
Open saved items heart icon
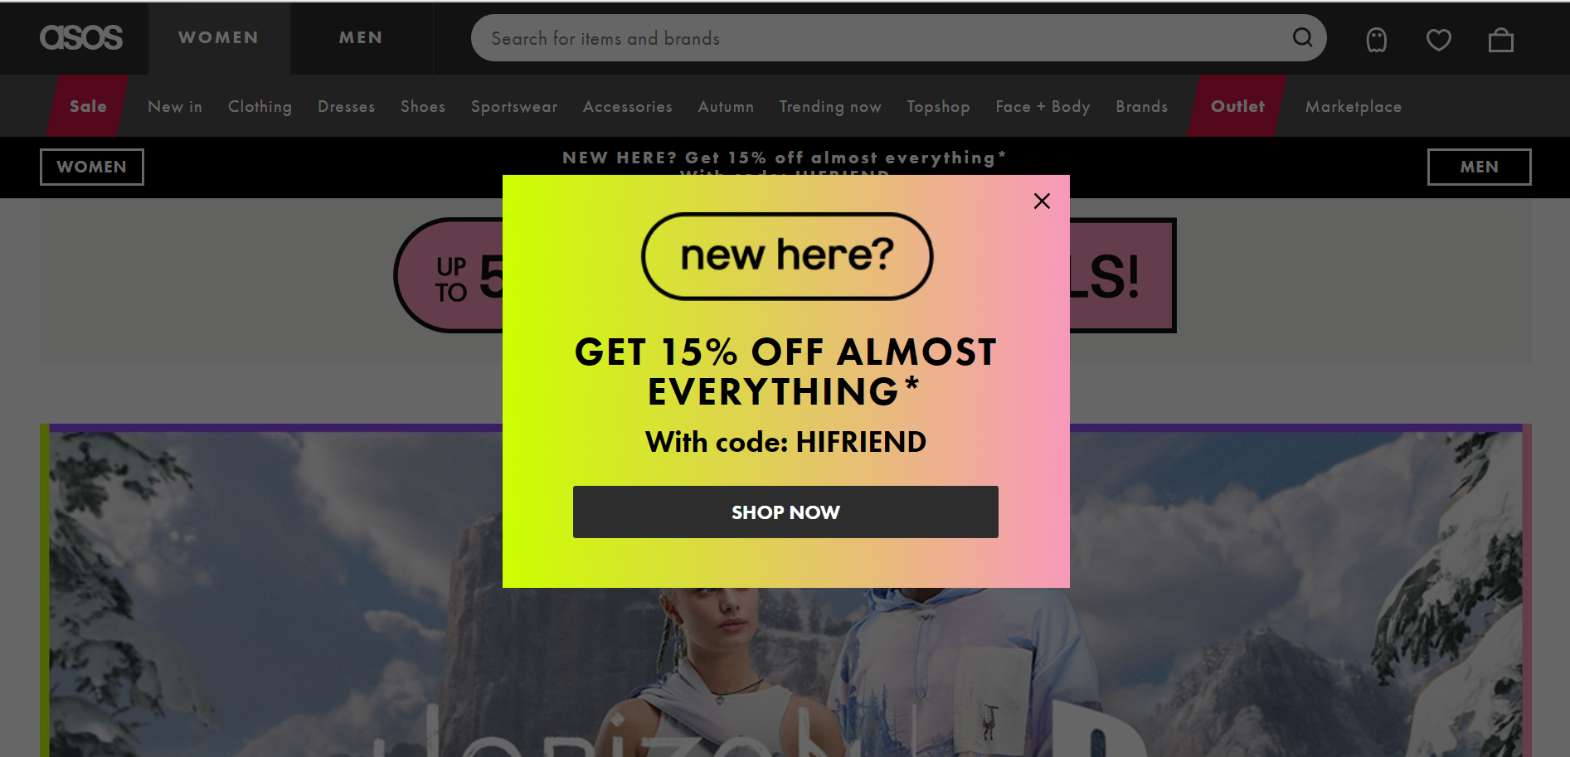click(1439, 39)
